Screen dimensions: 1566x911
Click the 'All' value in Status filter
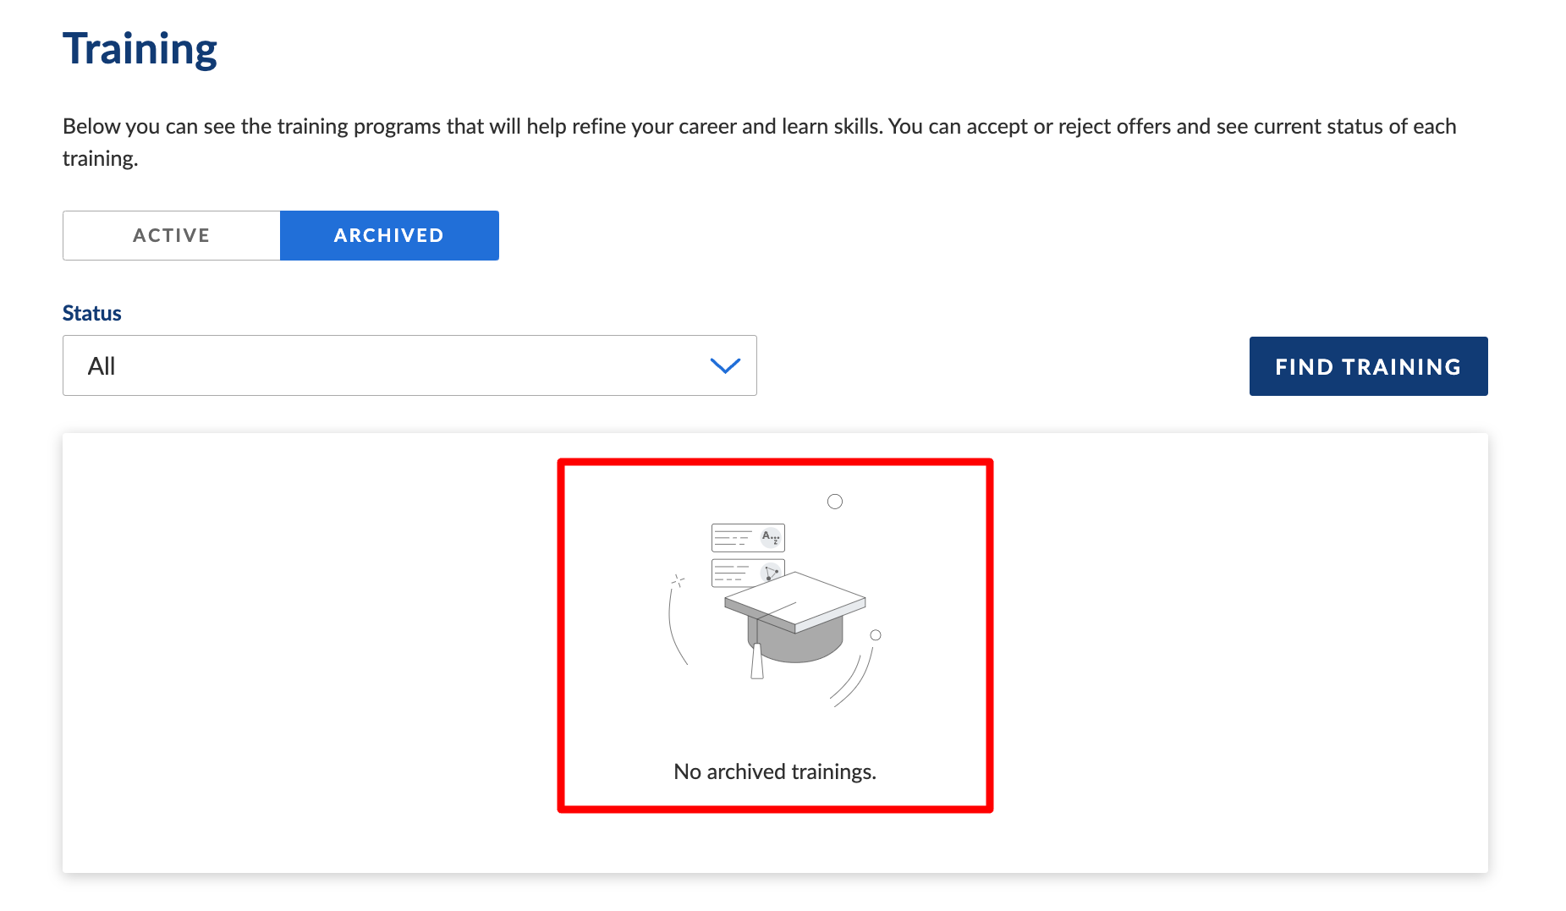tap(102, 366)
